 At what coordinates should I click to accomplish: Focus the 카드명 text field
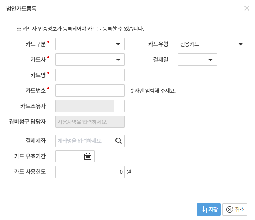[90, 75]
